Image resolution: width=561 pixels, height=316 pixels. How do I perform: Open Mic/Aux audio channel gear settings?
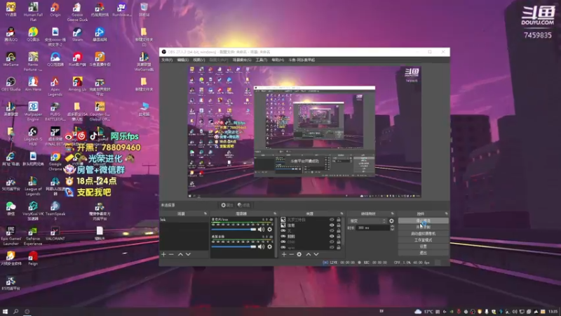[270, 230]
